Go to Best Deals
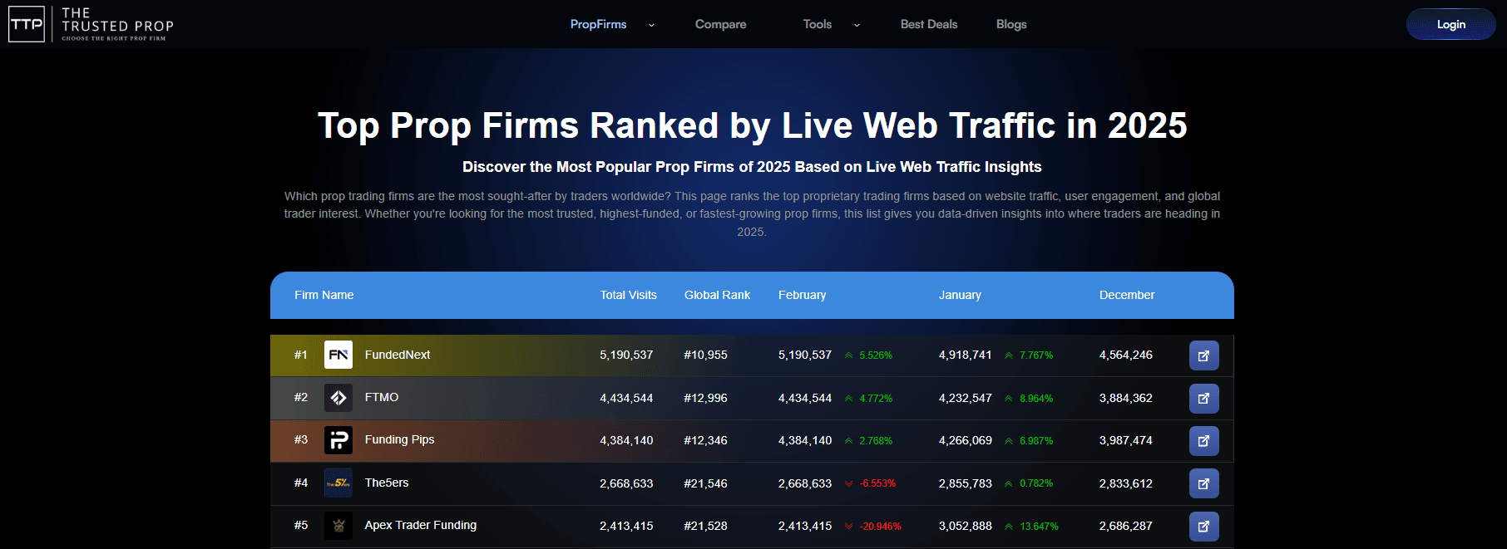1507x549 pixels. pyautogui.click(x=929, y=24)
